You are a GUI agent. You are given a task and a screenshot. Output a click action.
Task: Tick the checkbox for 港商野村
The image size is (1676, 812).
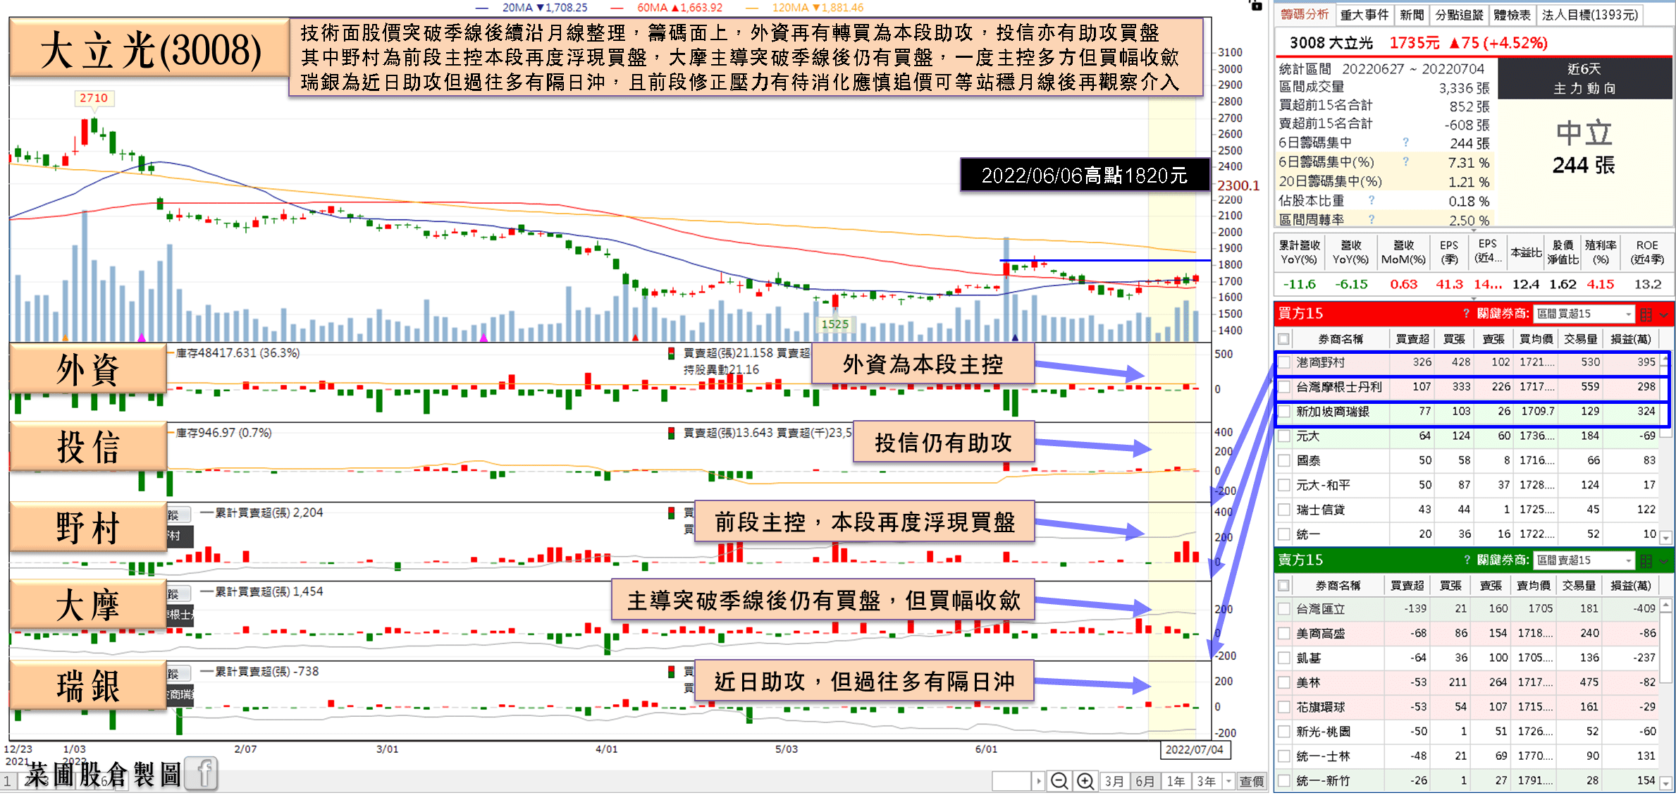tap(1284, 362)
